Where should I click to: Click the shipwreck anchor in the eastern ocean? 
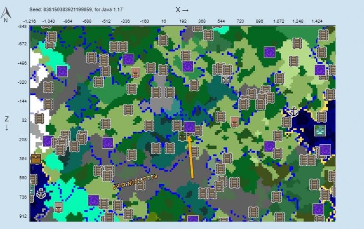[293, 112]
